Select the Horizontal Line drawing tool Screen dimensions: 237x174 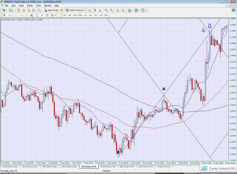tap(21, 15)
